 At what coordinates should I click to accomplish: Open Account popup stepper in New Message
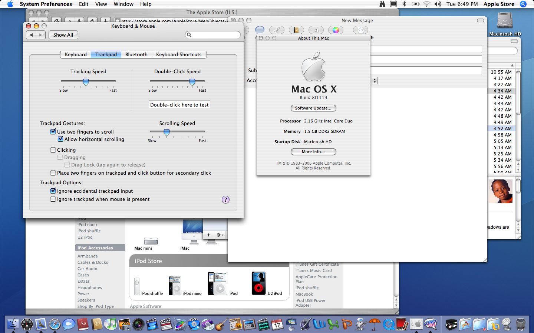pos(375,80)
